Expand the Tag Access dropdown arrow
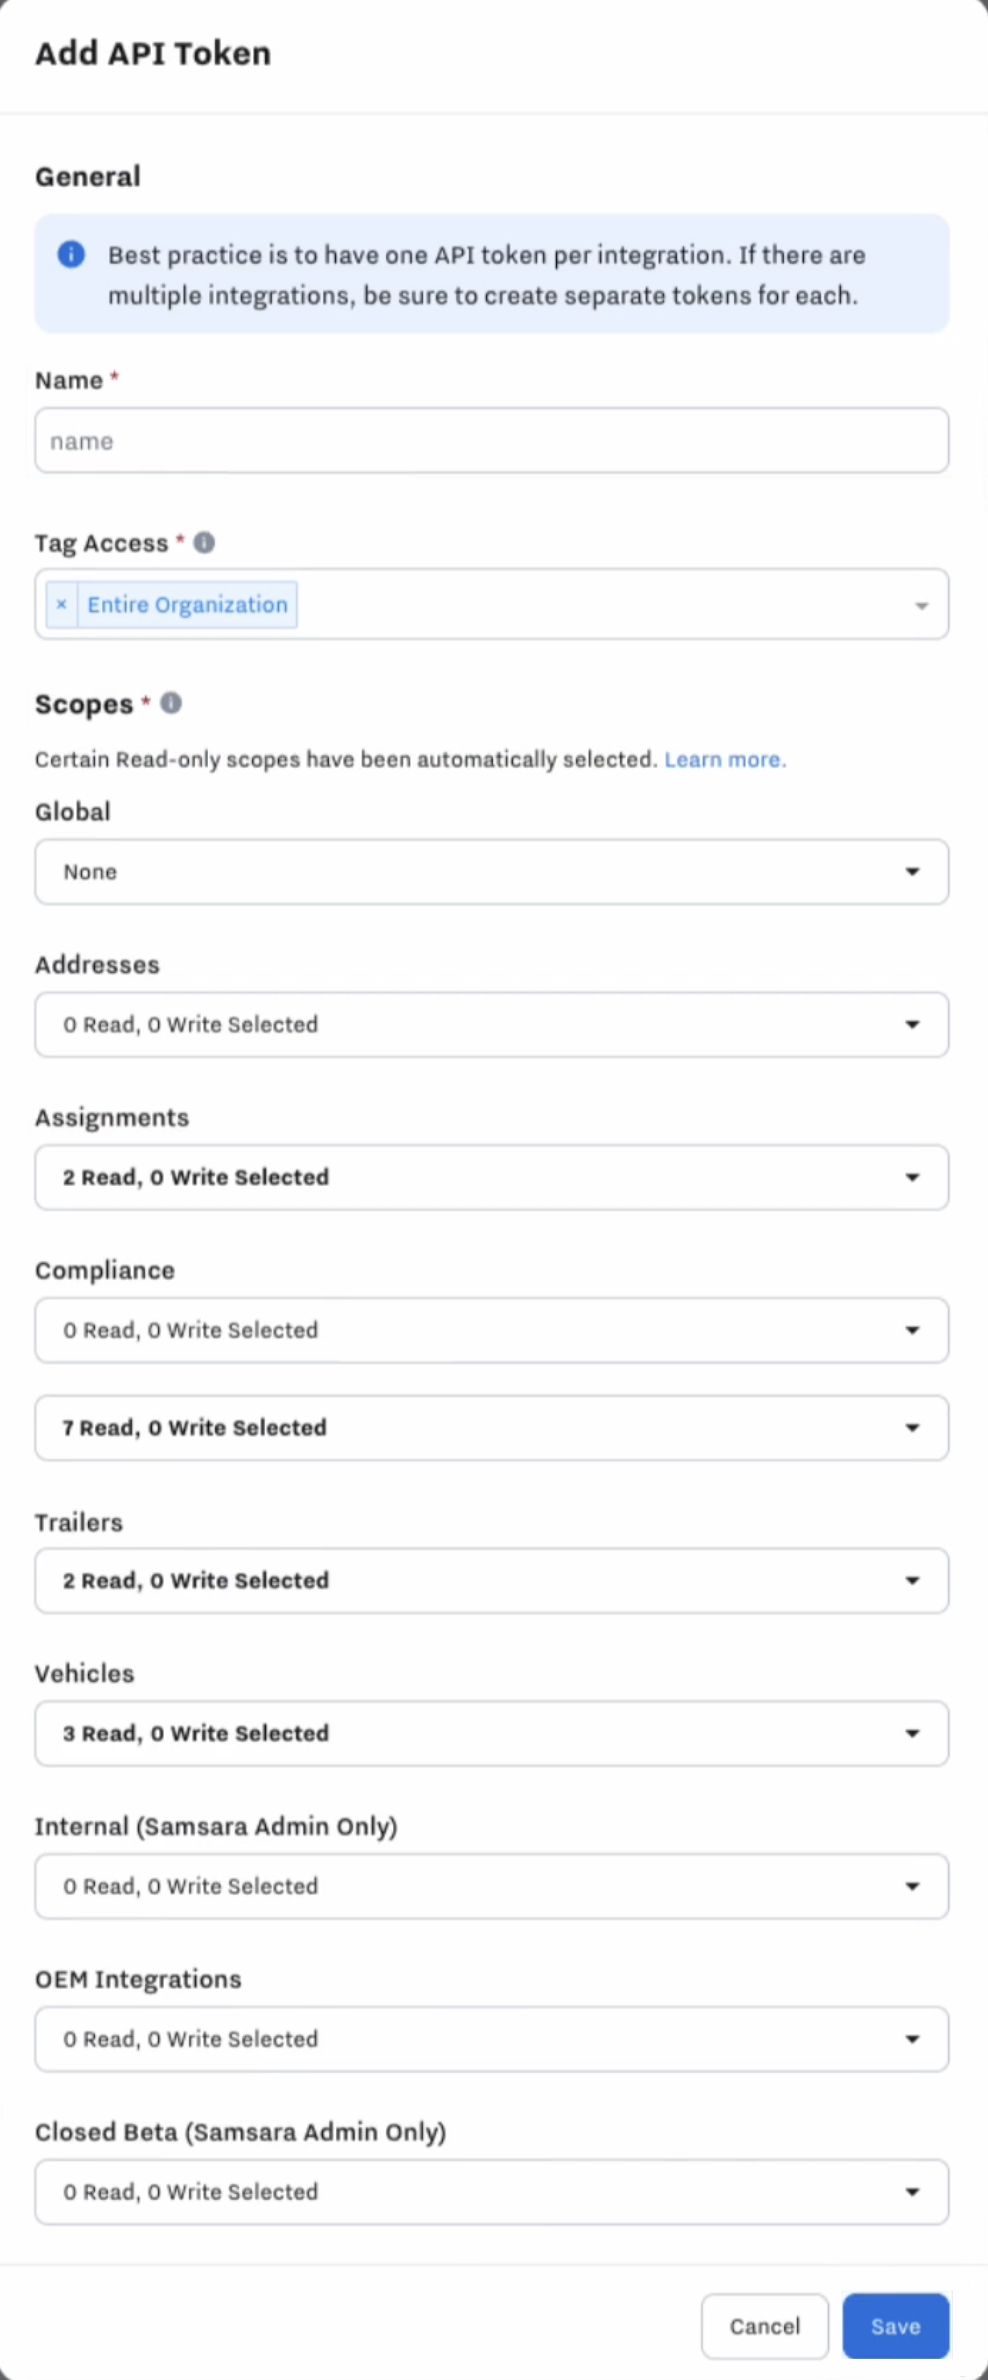Viewport: 988px width, 2380px height. (920, 606)
